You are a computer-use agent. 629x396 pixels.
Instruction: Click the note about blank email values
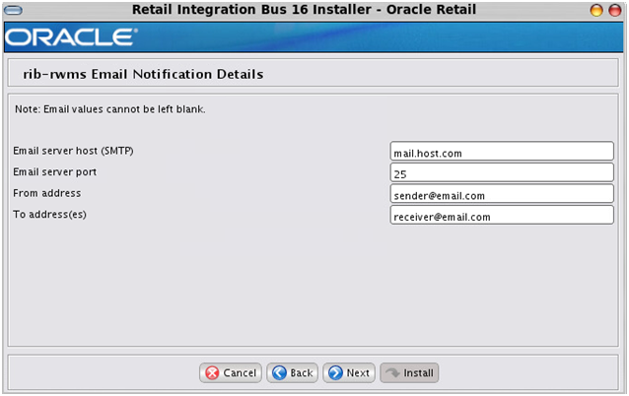[109, 109]
